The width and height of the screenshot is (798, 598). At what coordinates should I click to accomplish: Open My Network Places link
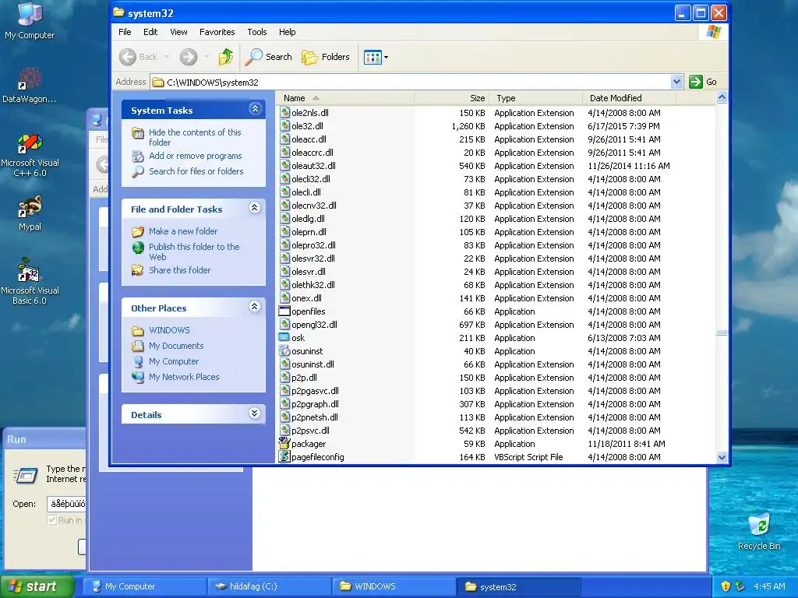tap(184, 378)
